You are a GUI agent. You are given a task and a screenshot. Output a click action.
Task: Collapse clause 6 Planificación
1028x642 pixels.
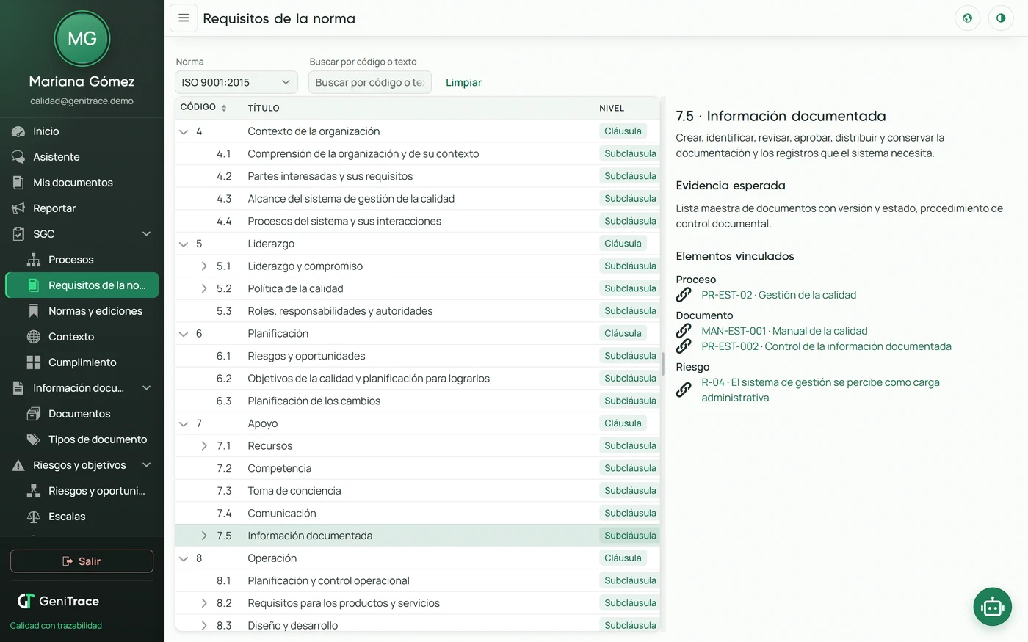pyautogui.click(x=184, y=334)
